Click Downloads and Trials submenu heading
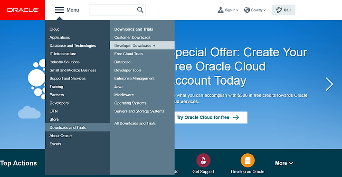 [133, 29]
